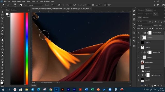Open the Opacity slider dropdown in options bar

pyautogui.click(x=56, y=5)
